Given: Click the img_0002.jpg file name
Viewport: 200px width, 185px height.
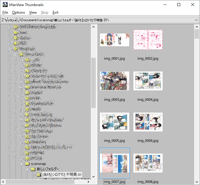Looking at the screenshot, I should pos(148,58).
